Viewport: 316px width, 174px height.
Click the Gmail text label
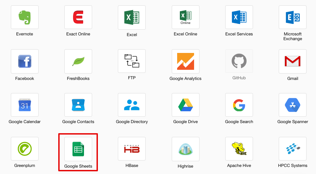pyautogui.click(x=293, y=79)
